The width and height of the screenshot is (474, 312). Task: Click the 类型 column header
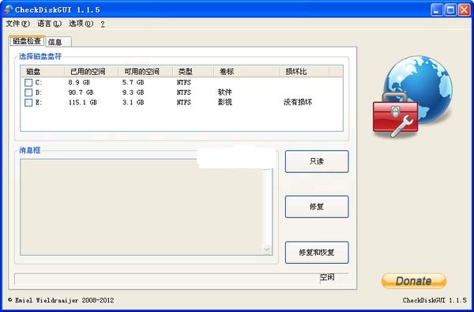[193, 72]
